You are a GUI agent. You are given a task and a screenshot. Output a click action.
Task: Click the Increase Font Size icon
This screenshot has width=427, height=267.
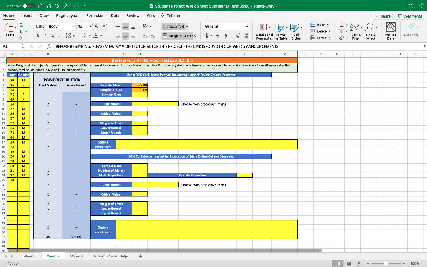pos(97,26)
